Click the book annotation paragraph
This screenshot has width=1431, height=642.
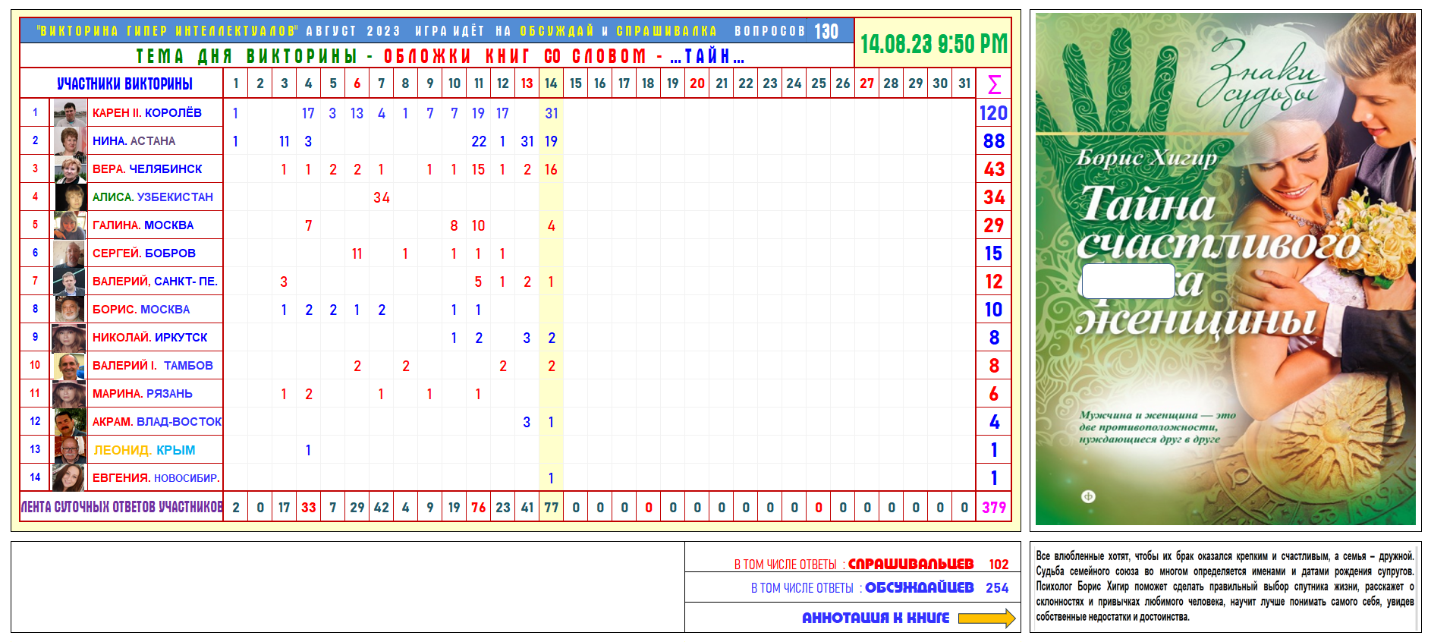[1225, 587]
